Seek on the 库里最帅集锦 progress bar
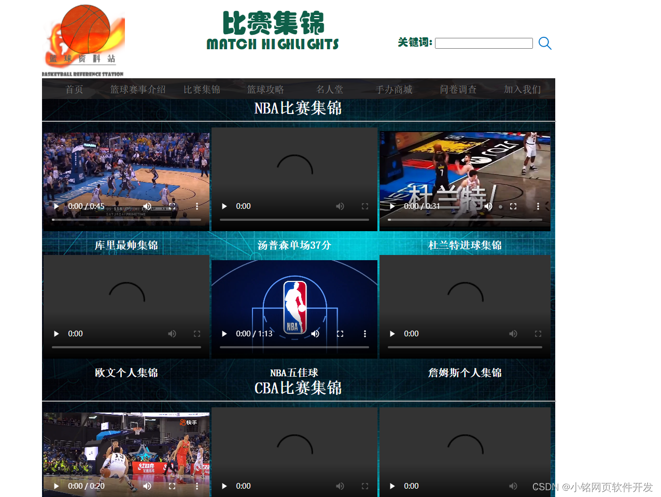 pyautogui.click(x=126, y=220)
